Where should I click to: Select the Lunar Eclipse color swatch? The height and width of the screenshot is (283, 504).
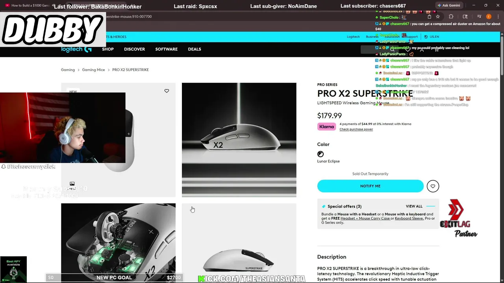click(x=321, y=154)
